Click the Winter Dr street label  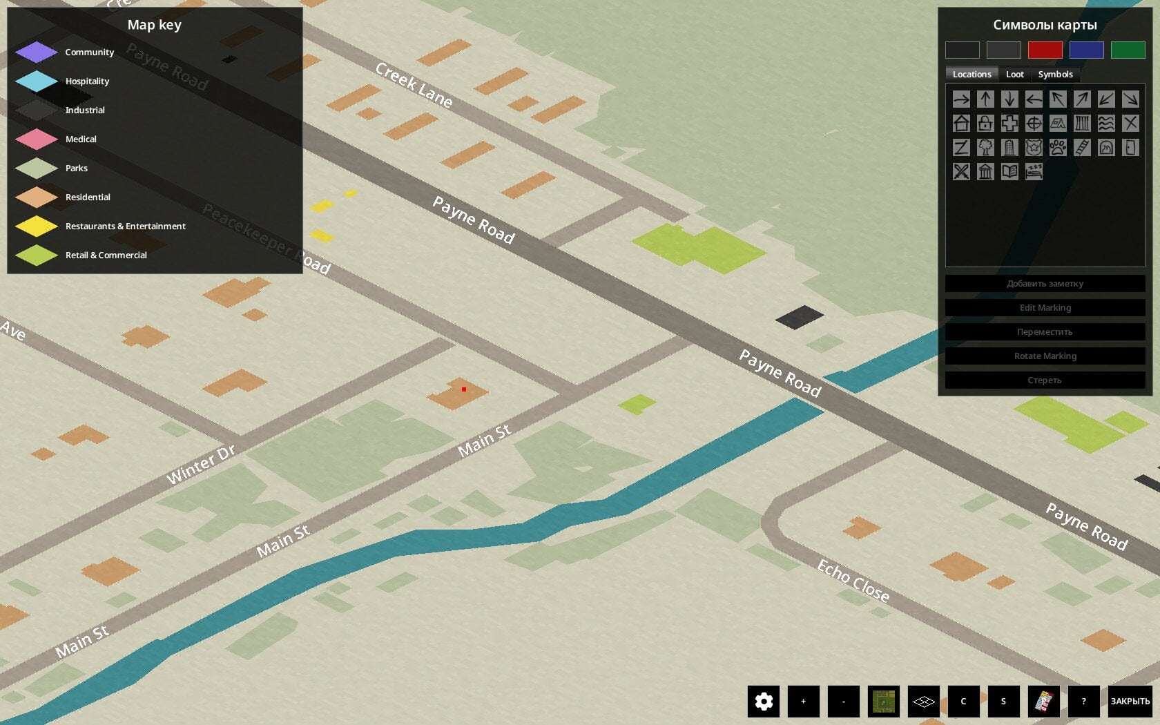pyautogui.click(x=201, y=464)
